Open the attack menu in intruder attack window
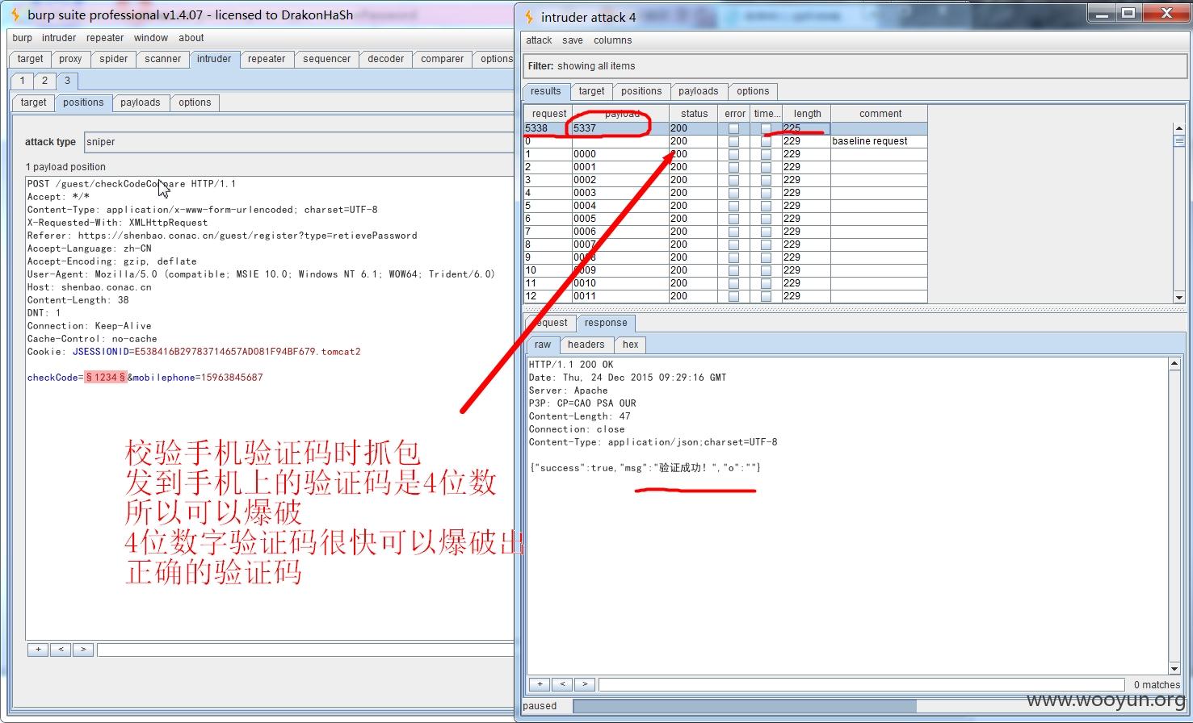The width and height of the screenshot is (1193, 723). (539, 40)
